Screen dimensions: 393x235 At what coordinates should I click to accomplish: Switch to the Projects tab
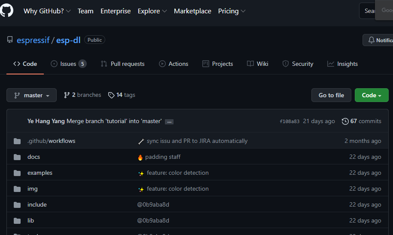(x=218, y=64)
